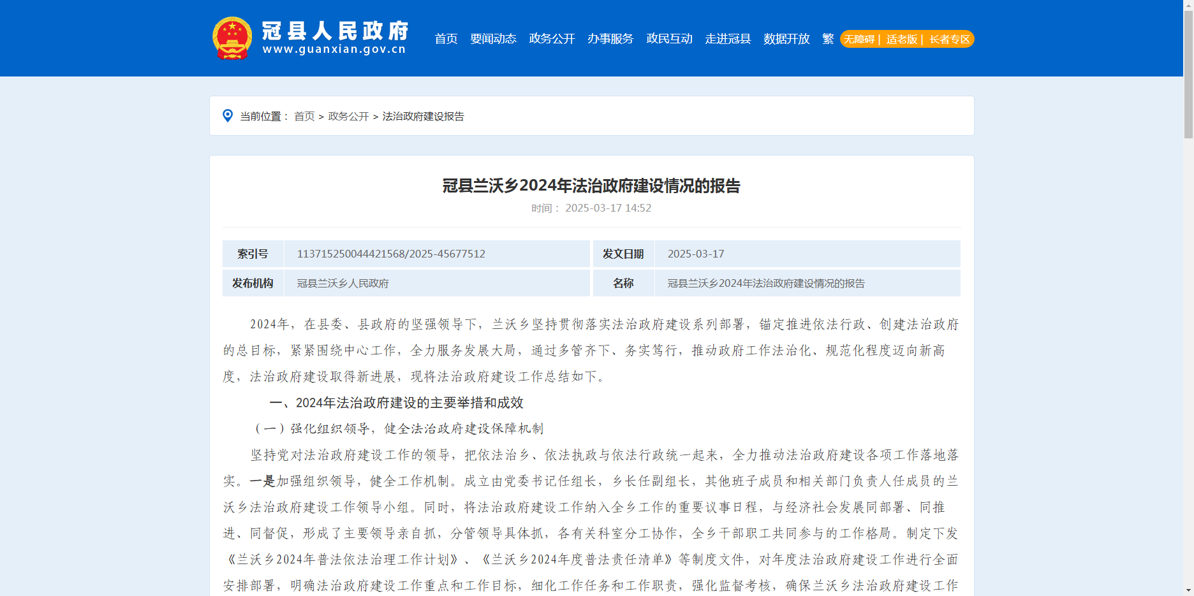Click the 首页 breadcrumb link
Image resolution: width=1194 pixels, height=596 pixels.
click(304, 116)
